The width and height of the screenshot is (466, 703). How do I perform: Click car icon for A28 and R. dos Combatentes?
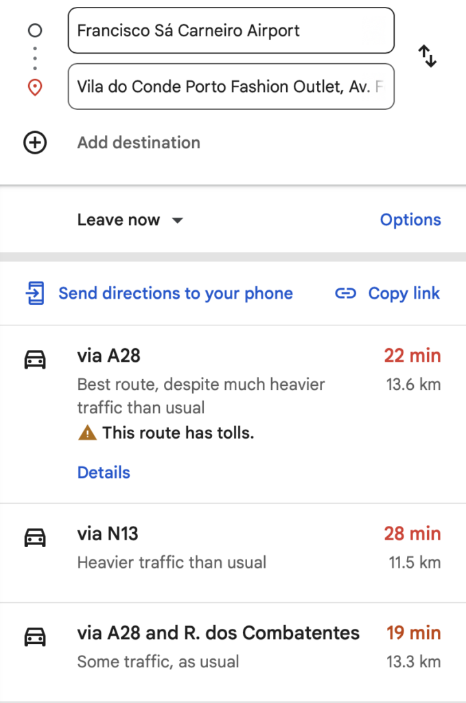(x=35, y=636)
